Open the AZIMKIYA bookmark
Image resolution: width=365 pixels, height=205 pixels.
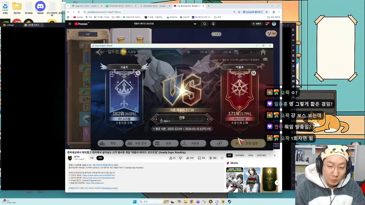pos(172,17)
